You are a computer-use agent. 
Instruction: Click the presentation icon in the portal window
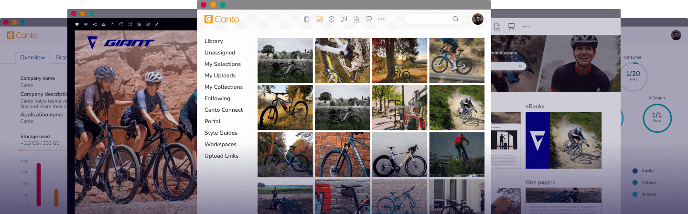click(x=511, y=26)
